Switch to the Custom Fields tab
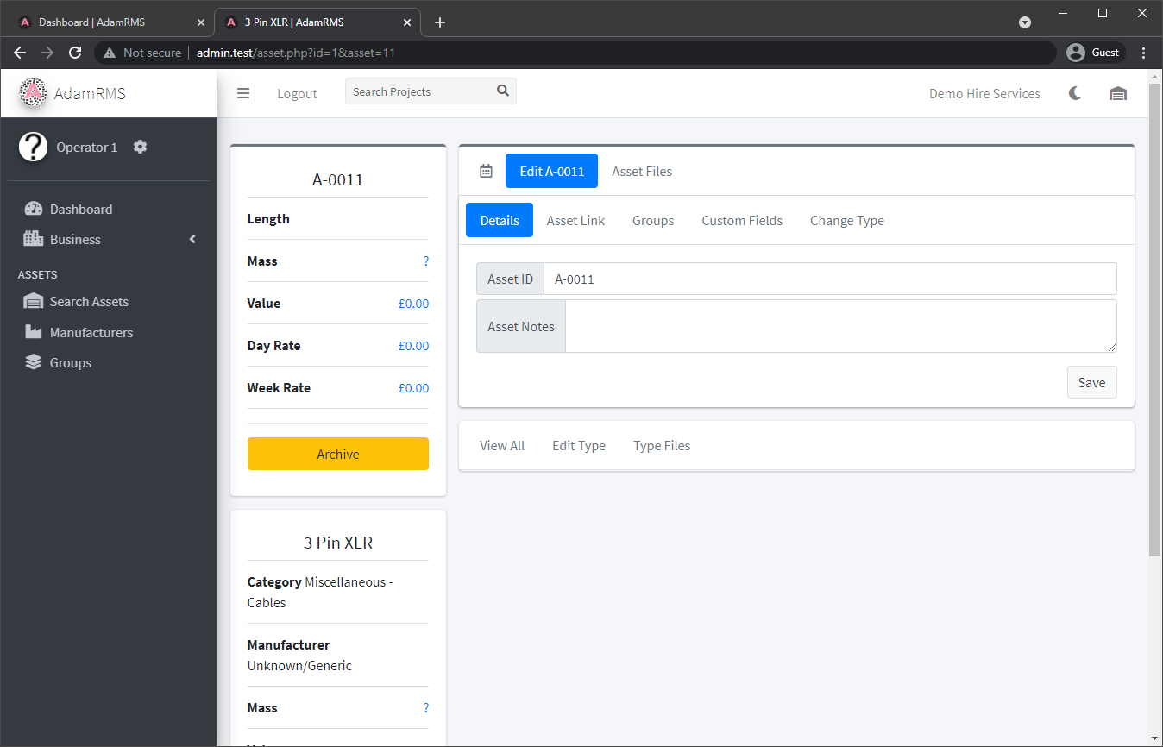 (741, 220)
